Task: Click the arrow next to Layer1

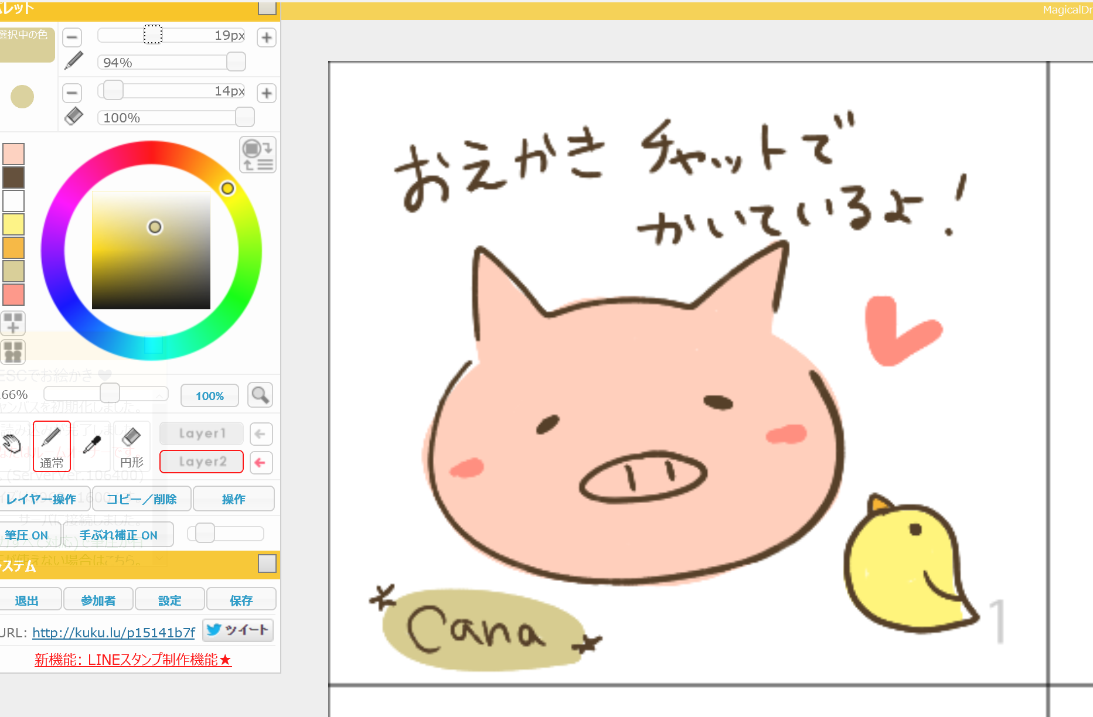Action: point(261,434)
